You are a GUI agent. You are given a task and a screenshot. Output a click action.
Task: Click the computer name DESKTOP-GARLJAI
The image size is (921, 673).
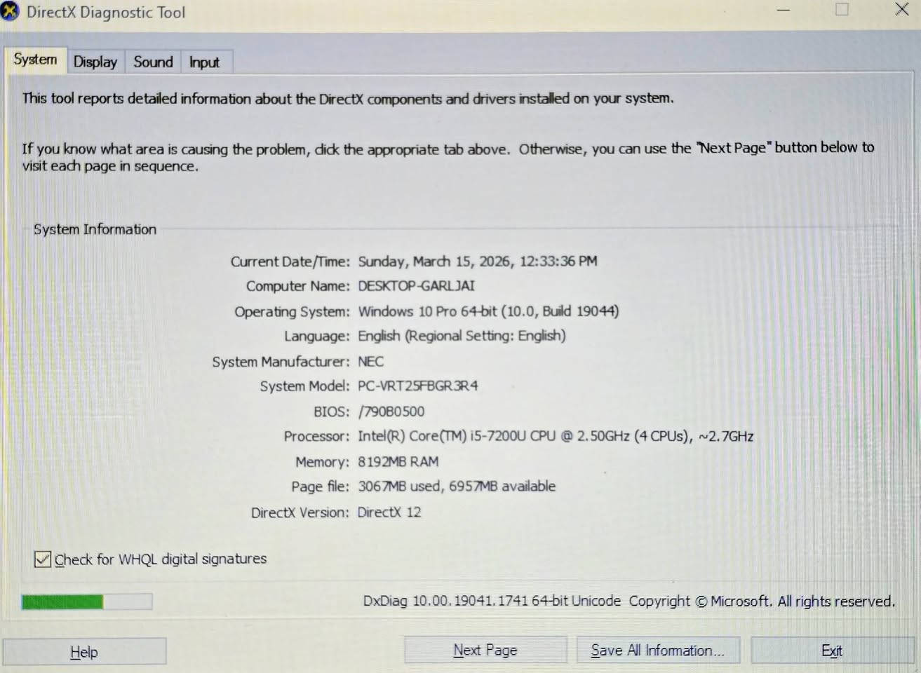coord(416,286)
